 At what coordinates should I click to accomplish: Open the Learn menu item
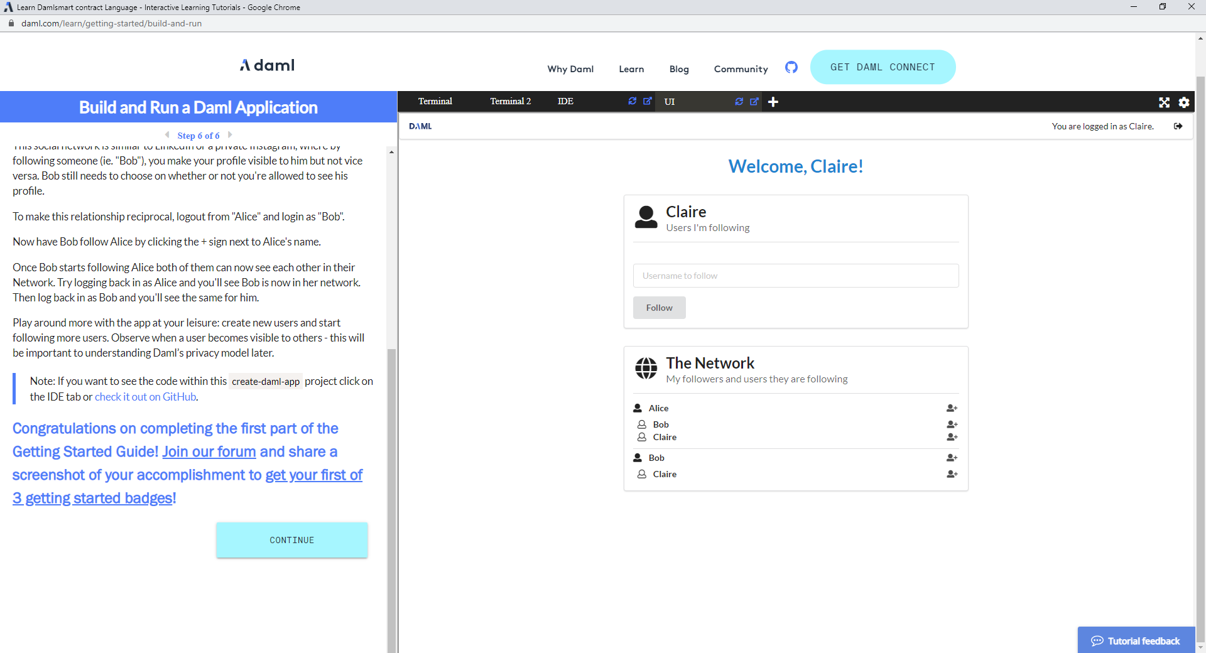[631, 69]
